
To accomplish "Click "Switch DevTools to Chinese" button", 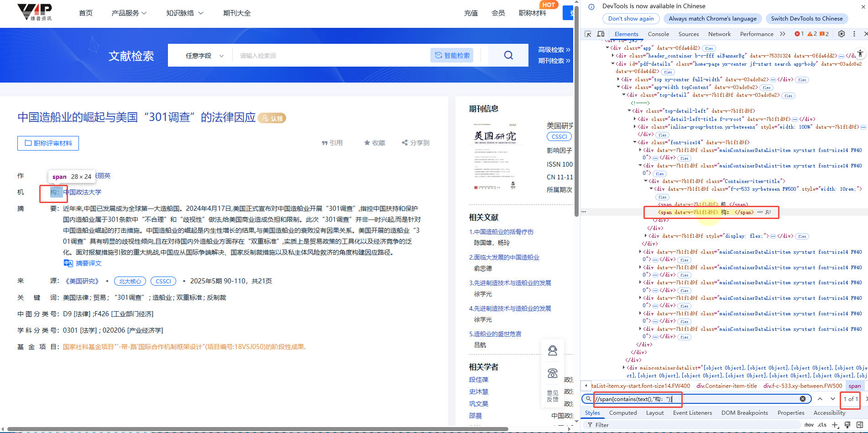I will point(807,19).
